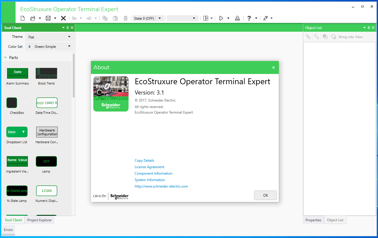Image resolution: width=378 pixels, height=238 pixels.
Task: Open Color Set dropdown Green-Simple
Action: pos(49,46)
